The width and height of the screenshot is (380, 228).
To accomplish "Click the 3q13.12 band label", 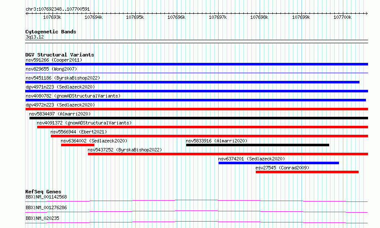I will pos(35,37).
